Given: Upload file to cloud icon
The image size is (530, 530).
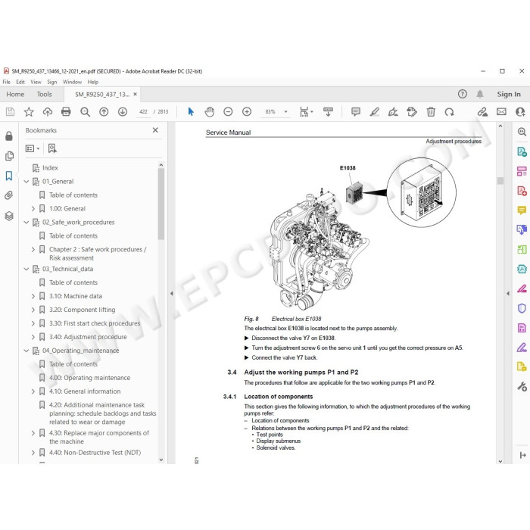Looking at the screenshot, I should 47,112.
